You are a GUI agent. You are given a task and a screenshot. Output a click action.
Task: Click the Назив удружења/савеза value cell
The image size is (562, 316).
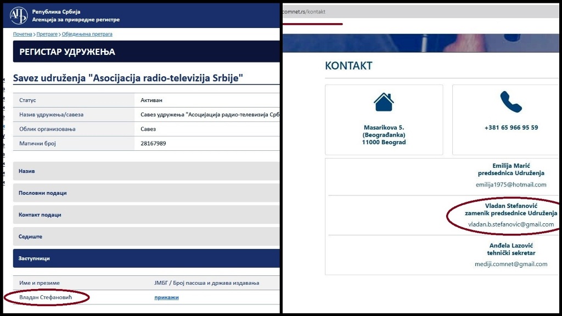[210, 115]
